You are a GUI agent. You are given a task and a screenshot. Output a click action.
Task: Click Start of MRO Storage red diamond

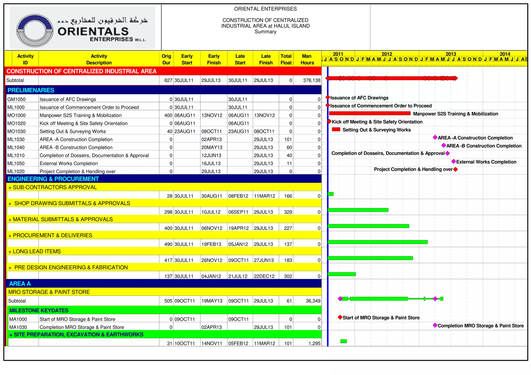[340, 317]
